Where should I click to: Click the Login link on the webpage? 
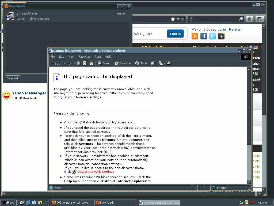(x=222, y=30)
